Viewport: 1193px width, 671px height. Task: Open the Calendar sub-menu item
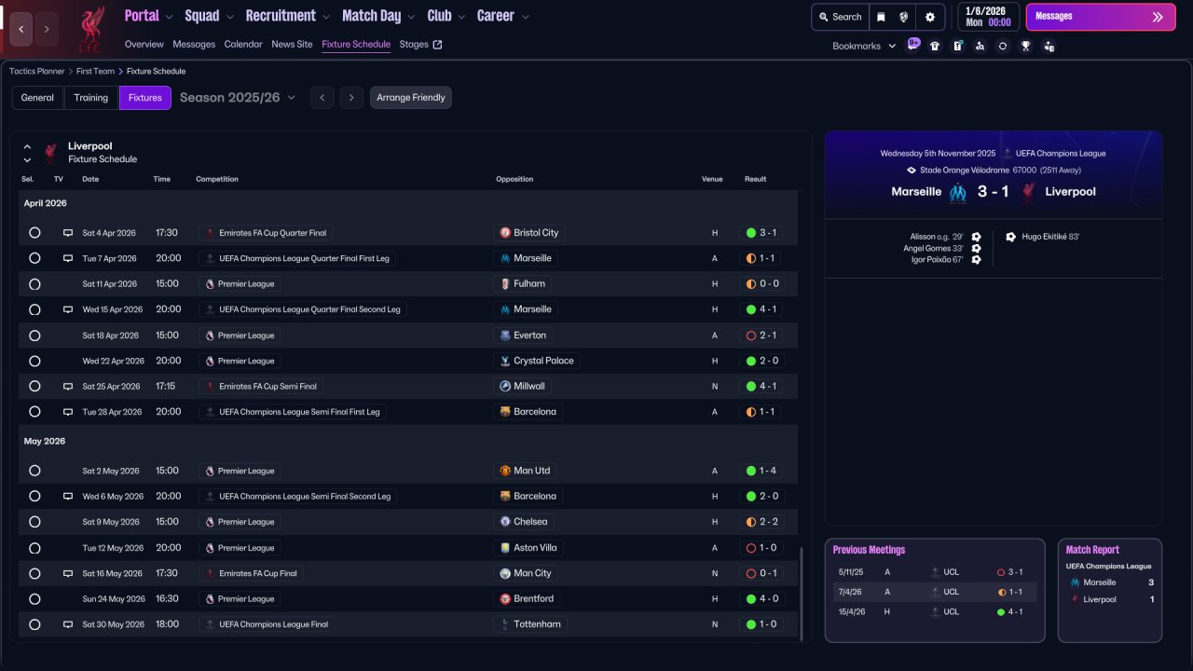pos(243,44)
